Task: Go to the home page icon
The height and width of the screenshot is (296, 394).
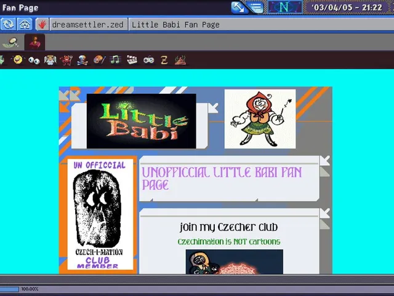Action: [x=25, y=25]
